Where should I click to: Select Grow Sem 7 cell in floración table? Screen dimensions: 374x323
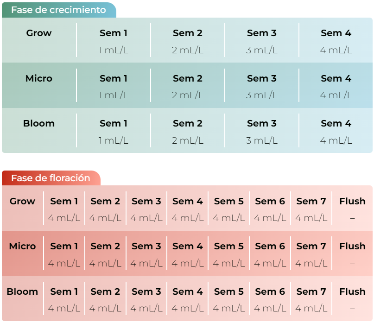(311, 208)
